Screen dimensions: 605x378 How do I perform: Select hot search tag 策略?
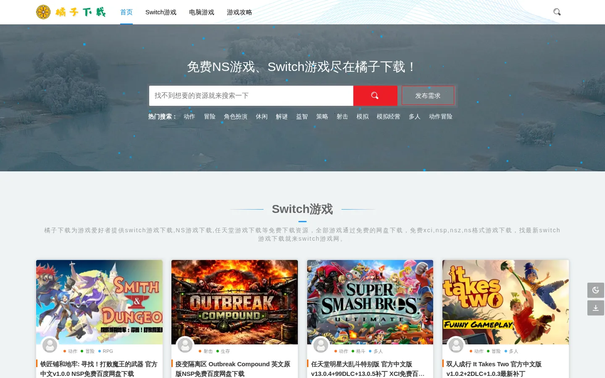pos(322,116)
